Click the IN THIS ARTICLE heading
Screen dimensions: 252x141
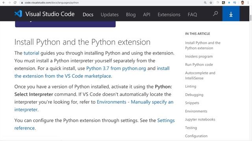[197, 34]
